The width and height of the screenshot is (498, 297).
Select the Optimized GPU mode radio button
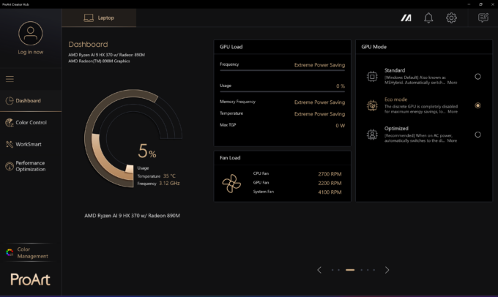pos(477,135)
